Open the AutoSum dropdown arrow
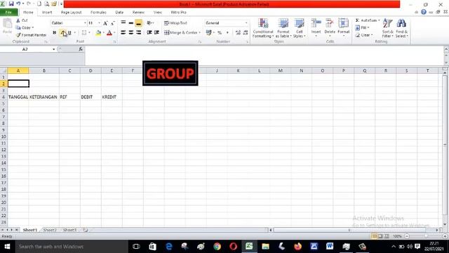 click(x=379, y=20)
